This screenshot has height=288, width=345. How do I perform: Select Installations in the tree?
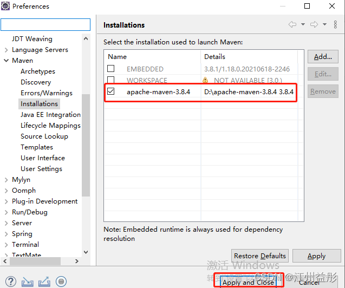pyautogui.click(x=39, y=104)
